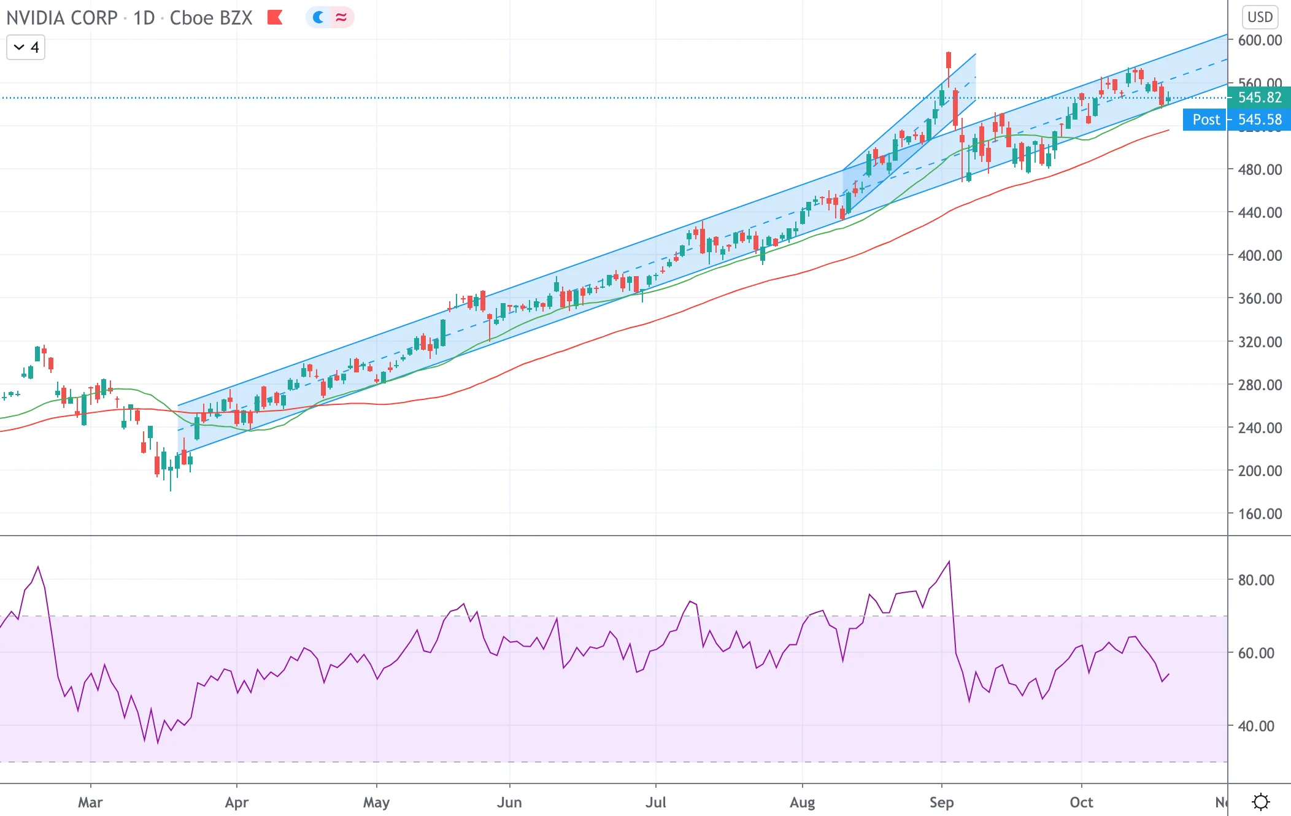Click the Oct label on time axis
Screen dimensions: 1291x816
tap(1081, 802)
